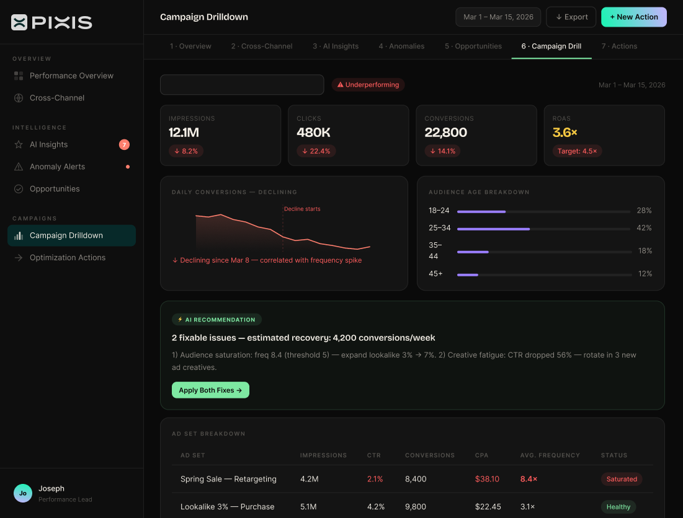Click the 25–34 audience age bar
The image size is (683, 518).
click(x=543, y=229)
